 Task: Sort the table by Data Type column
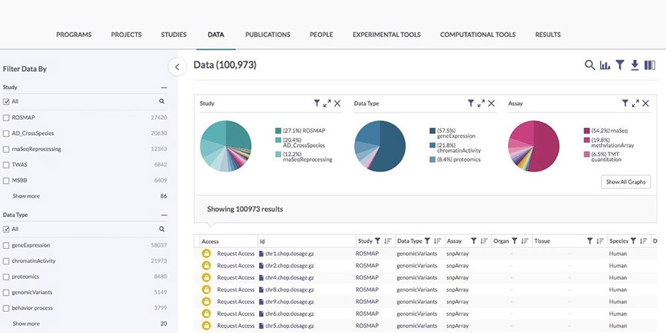[438, 241]
